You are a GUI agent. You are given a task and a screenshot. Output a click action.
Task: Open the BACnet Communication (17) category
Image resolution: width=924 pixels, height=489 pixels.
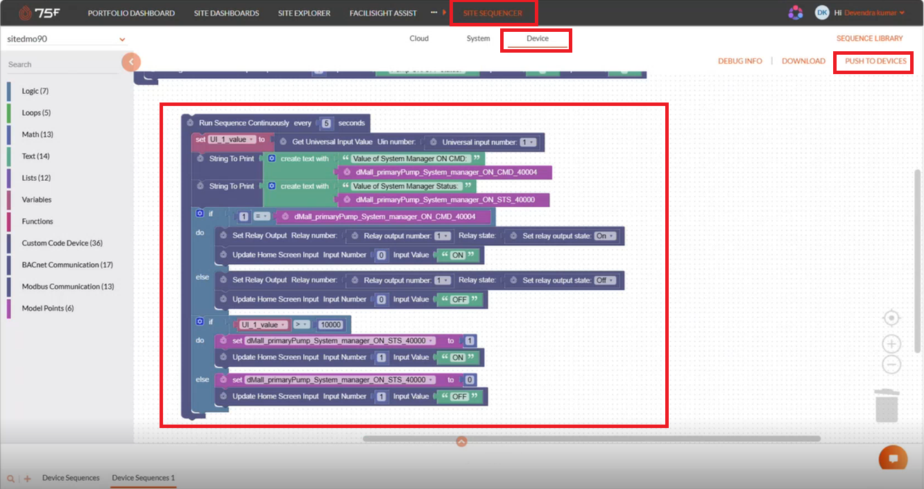click(x=67, y=265)
